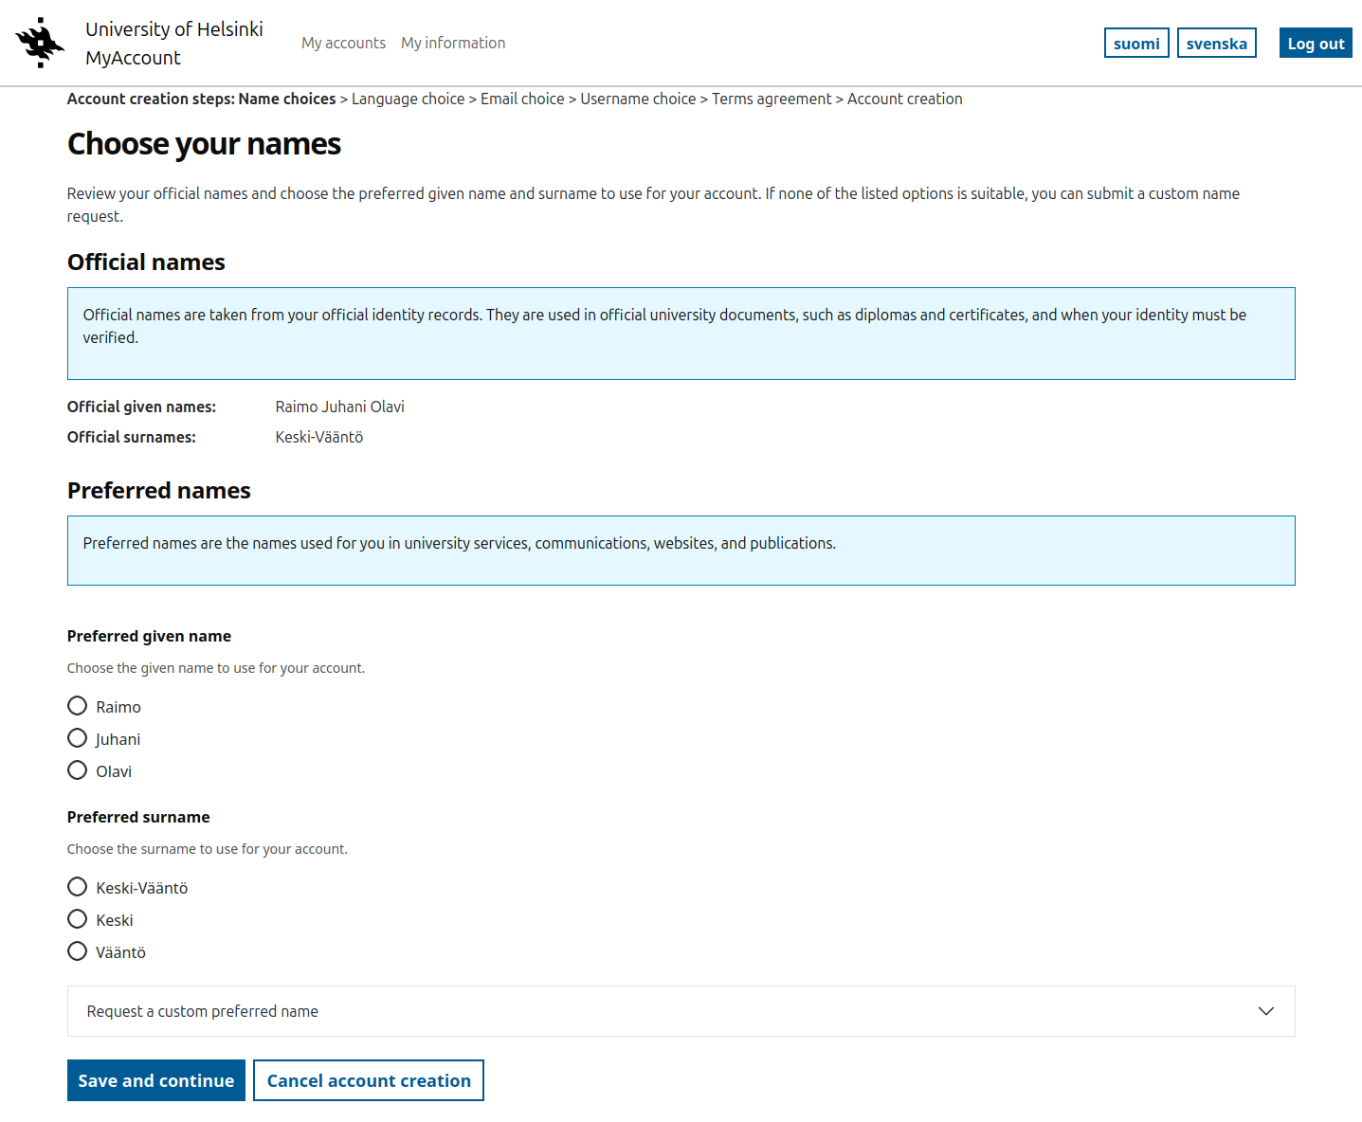This screenshot has height=1122, width=1362.
Task: Click the chevron arrow on custom name panel
Action: click(x=1265, y=1011)
